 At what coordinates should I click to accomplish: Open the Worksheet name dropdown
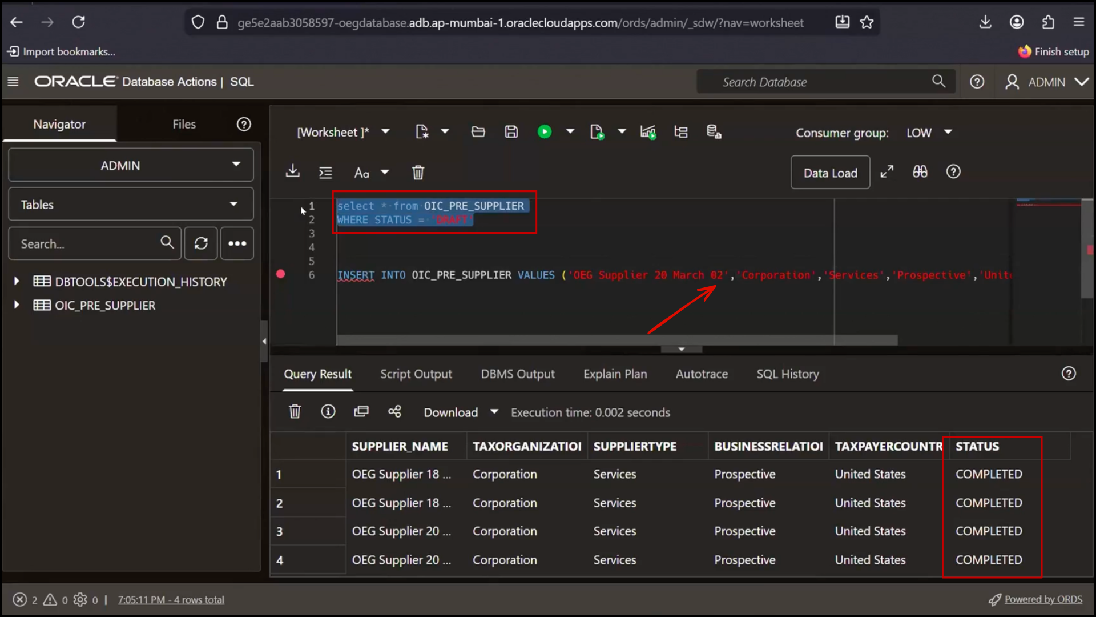click(385, 132)
